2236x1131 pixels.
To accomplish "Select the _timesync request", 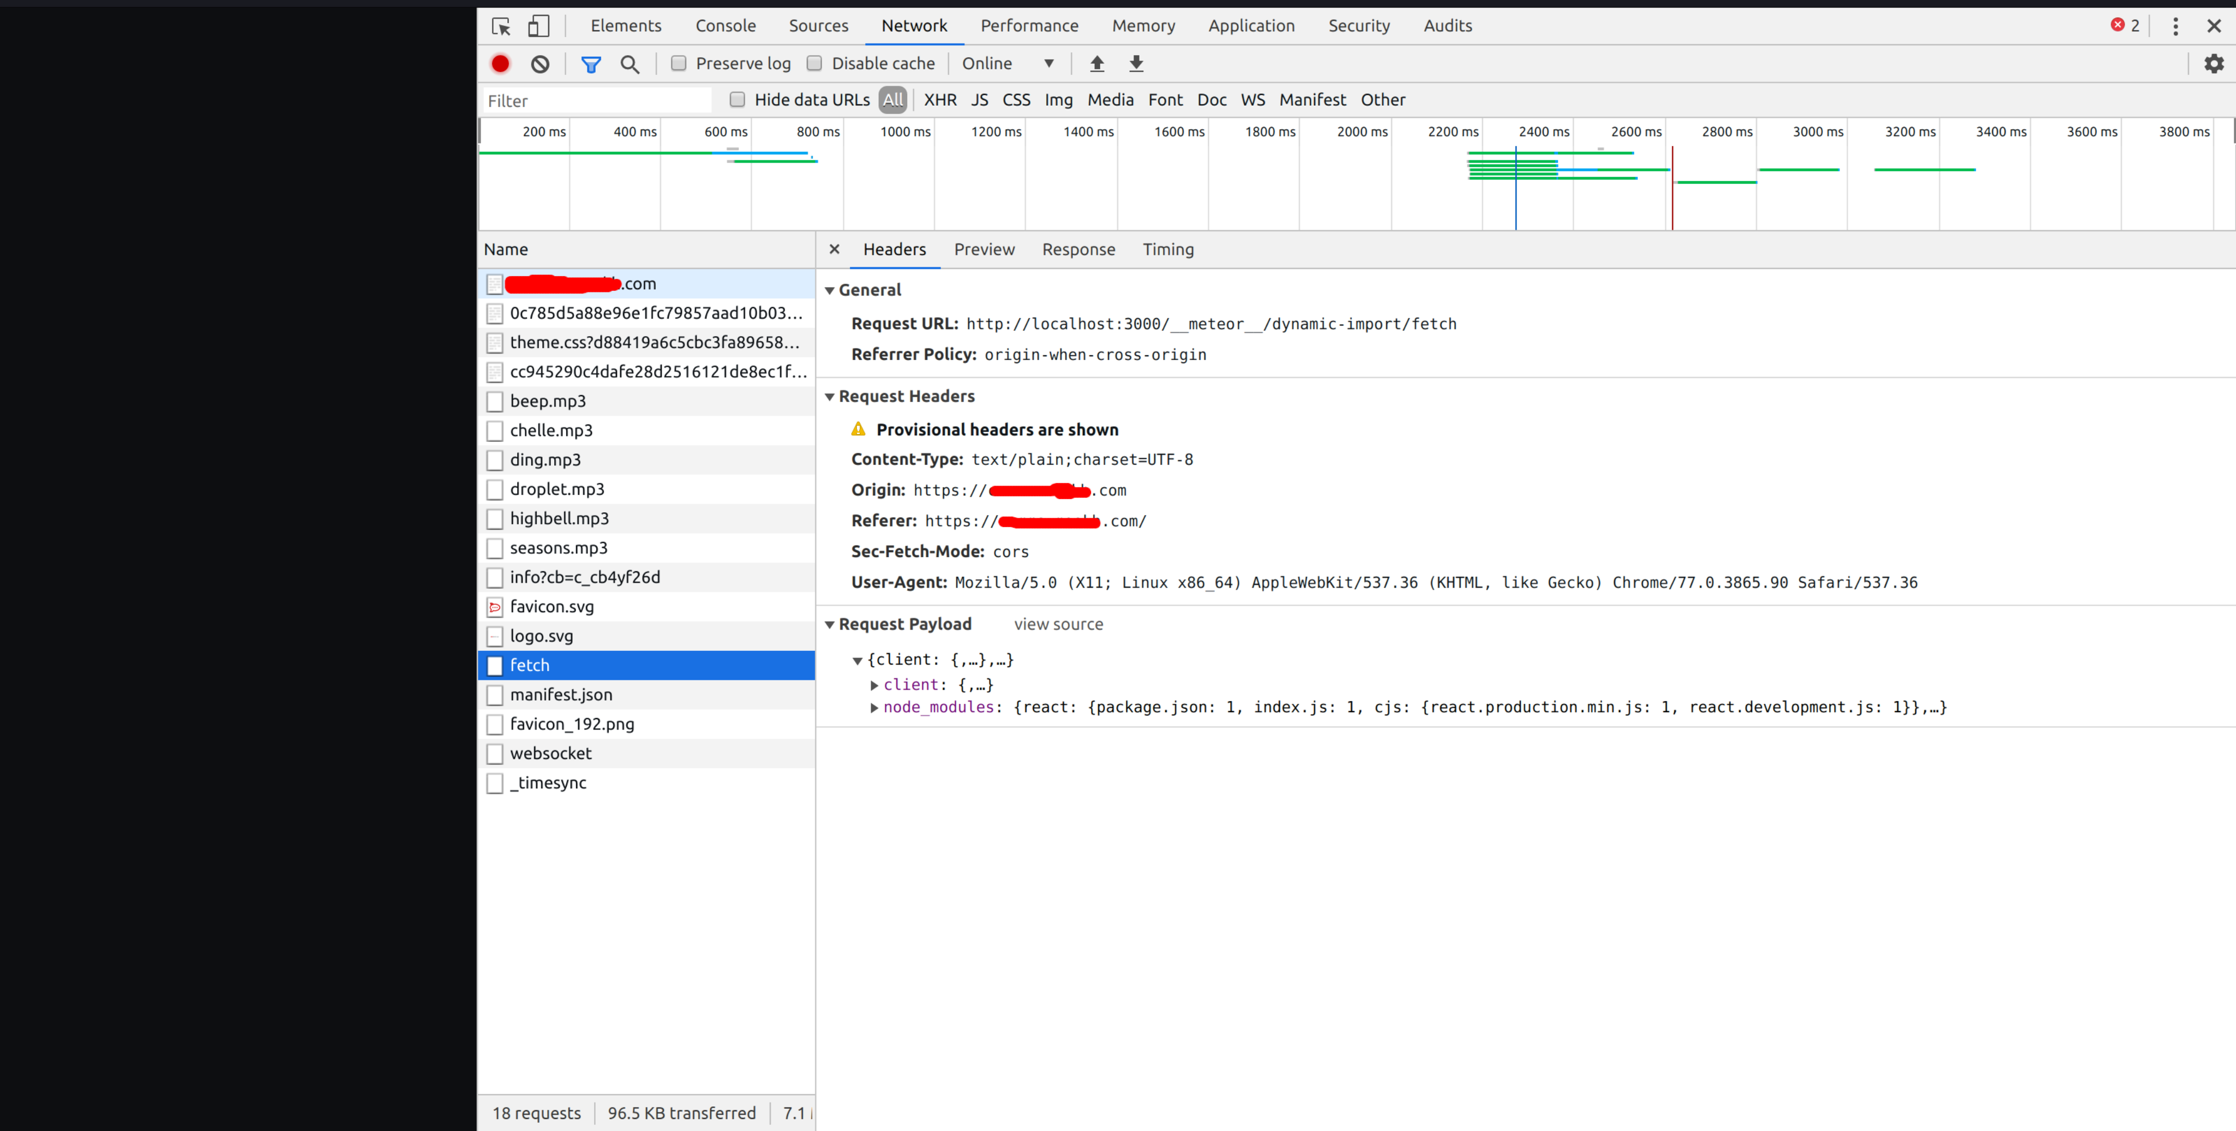I will pyautogui.click(x=646, y=783).
